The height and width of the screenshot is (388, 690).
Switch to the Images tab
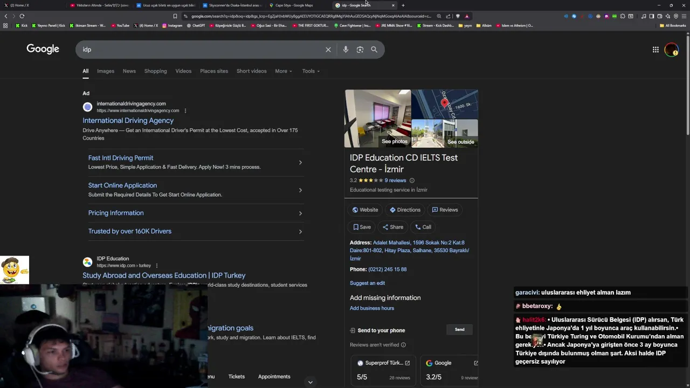106,71
